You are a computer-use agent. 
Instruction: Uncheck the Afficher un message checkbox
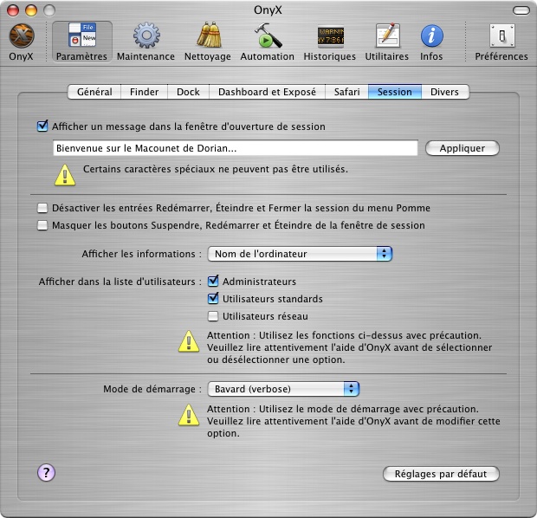[42, 126]
